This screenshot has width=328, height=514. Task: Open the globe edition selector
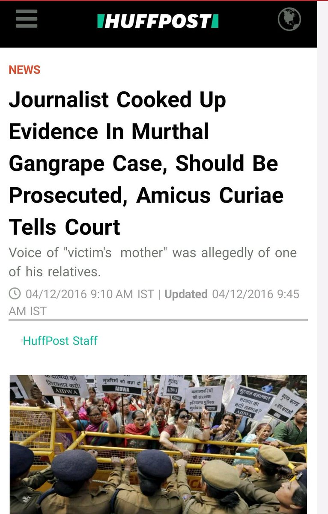pyautogui.click(x=289, y=20)
